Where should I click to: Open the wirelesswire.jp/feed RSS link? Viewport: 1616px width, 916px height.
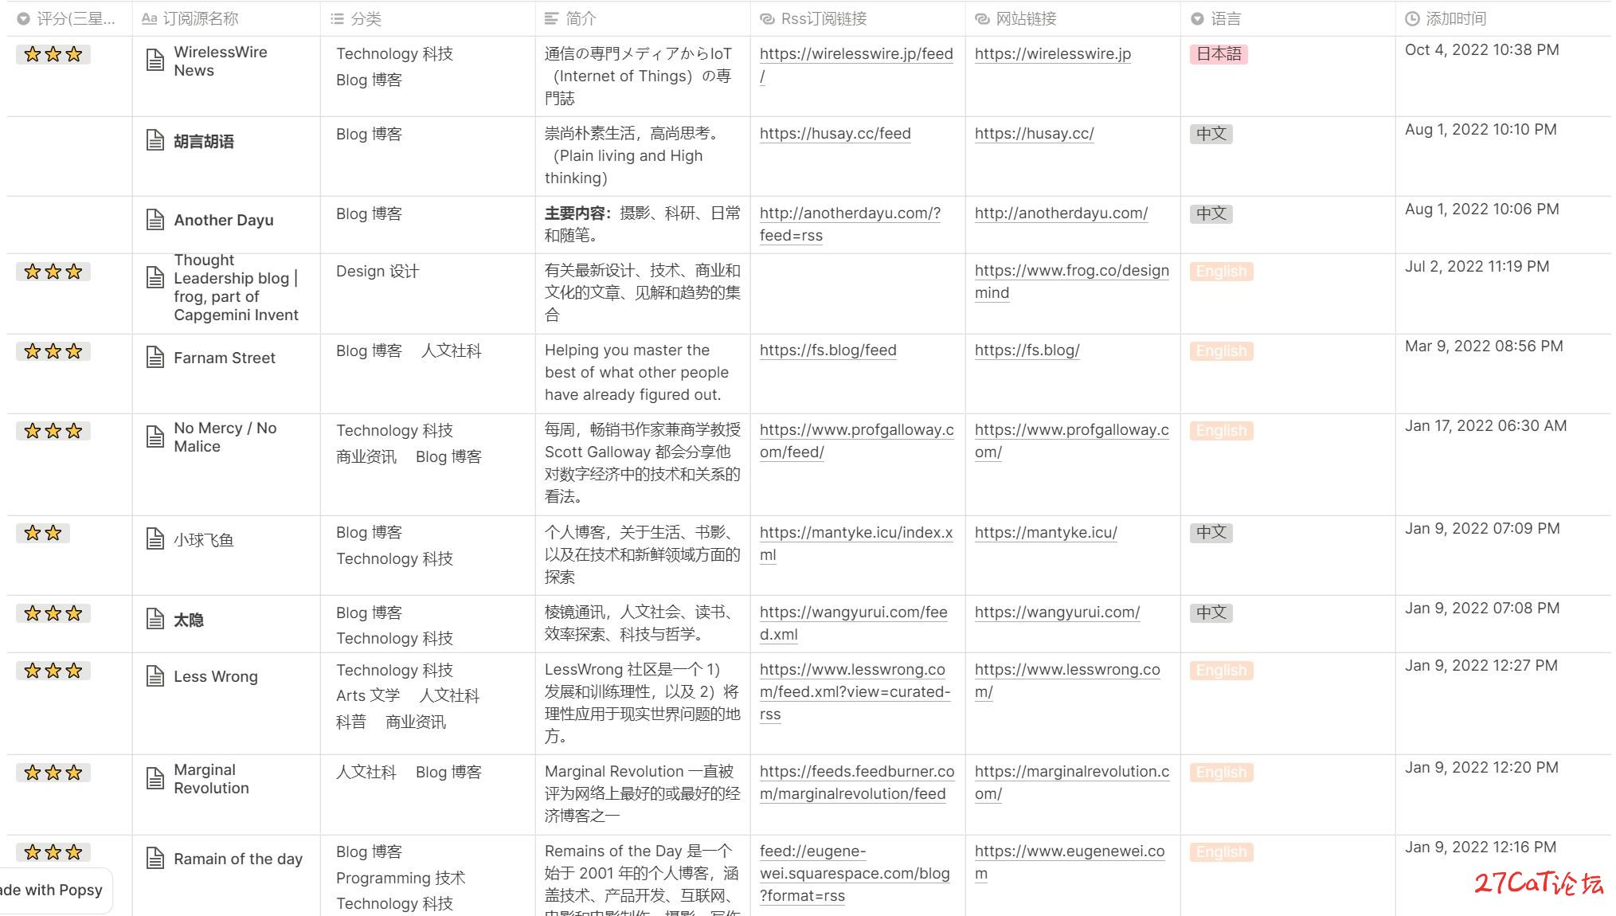point(856,65)
